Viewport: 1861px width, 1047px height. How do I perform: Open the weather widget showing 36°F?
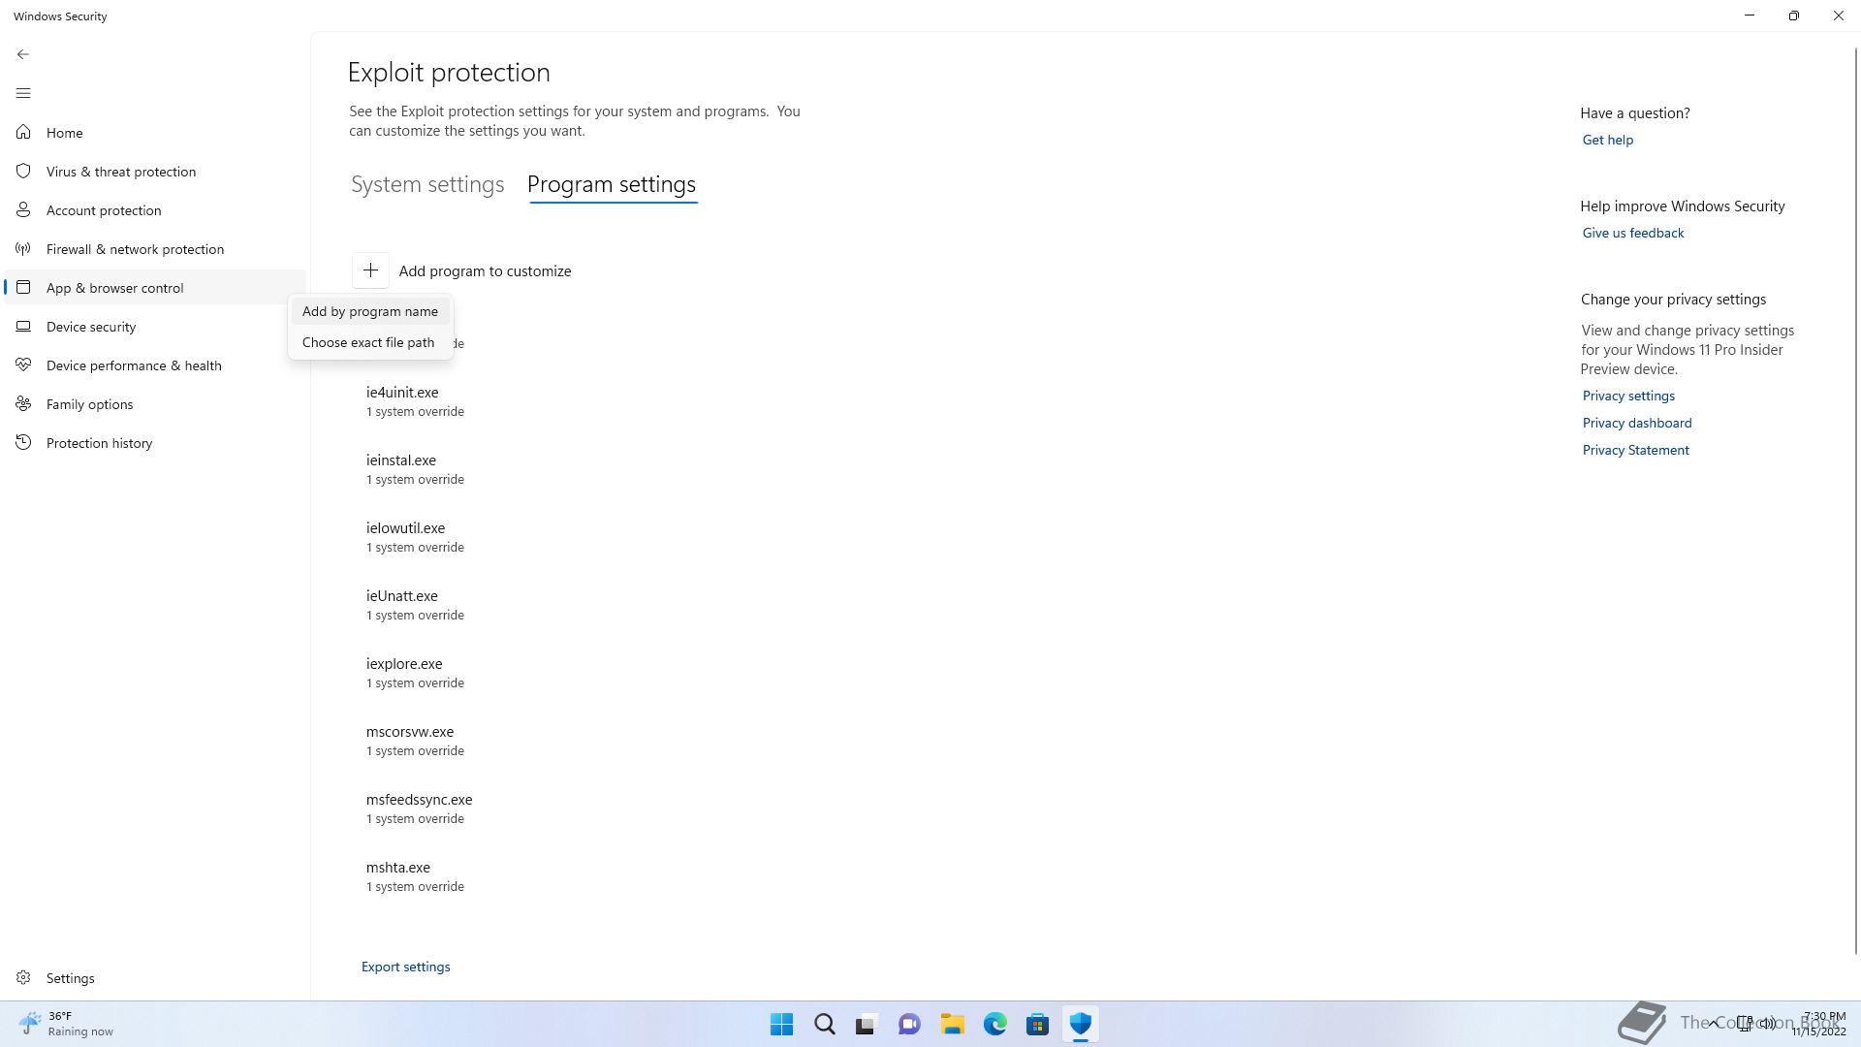click(66, 1024)
